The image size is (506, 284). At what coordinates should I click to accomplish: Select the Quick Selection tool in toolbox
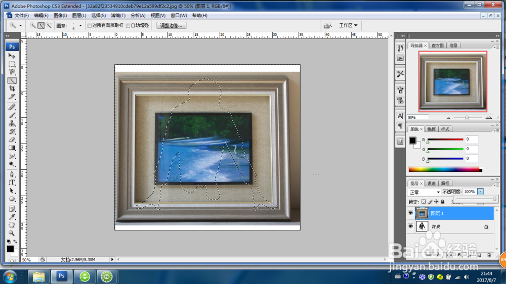12,80
